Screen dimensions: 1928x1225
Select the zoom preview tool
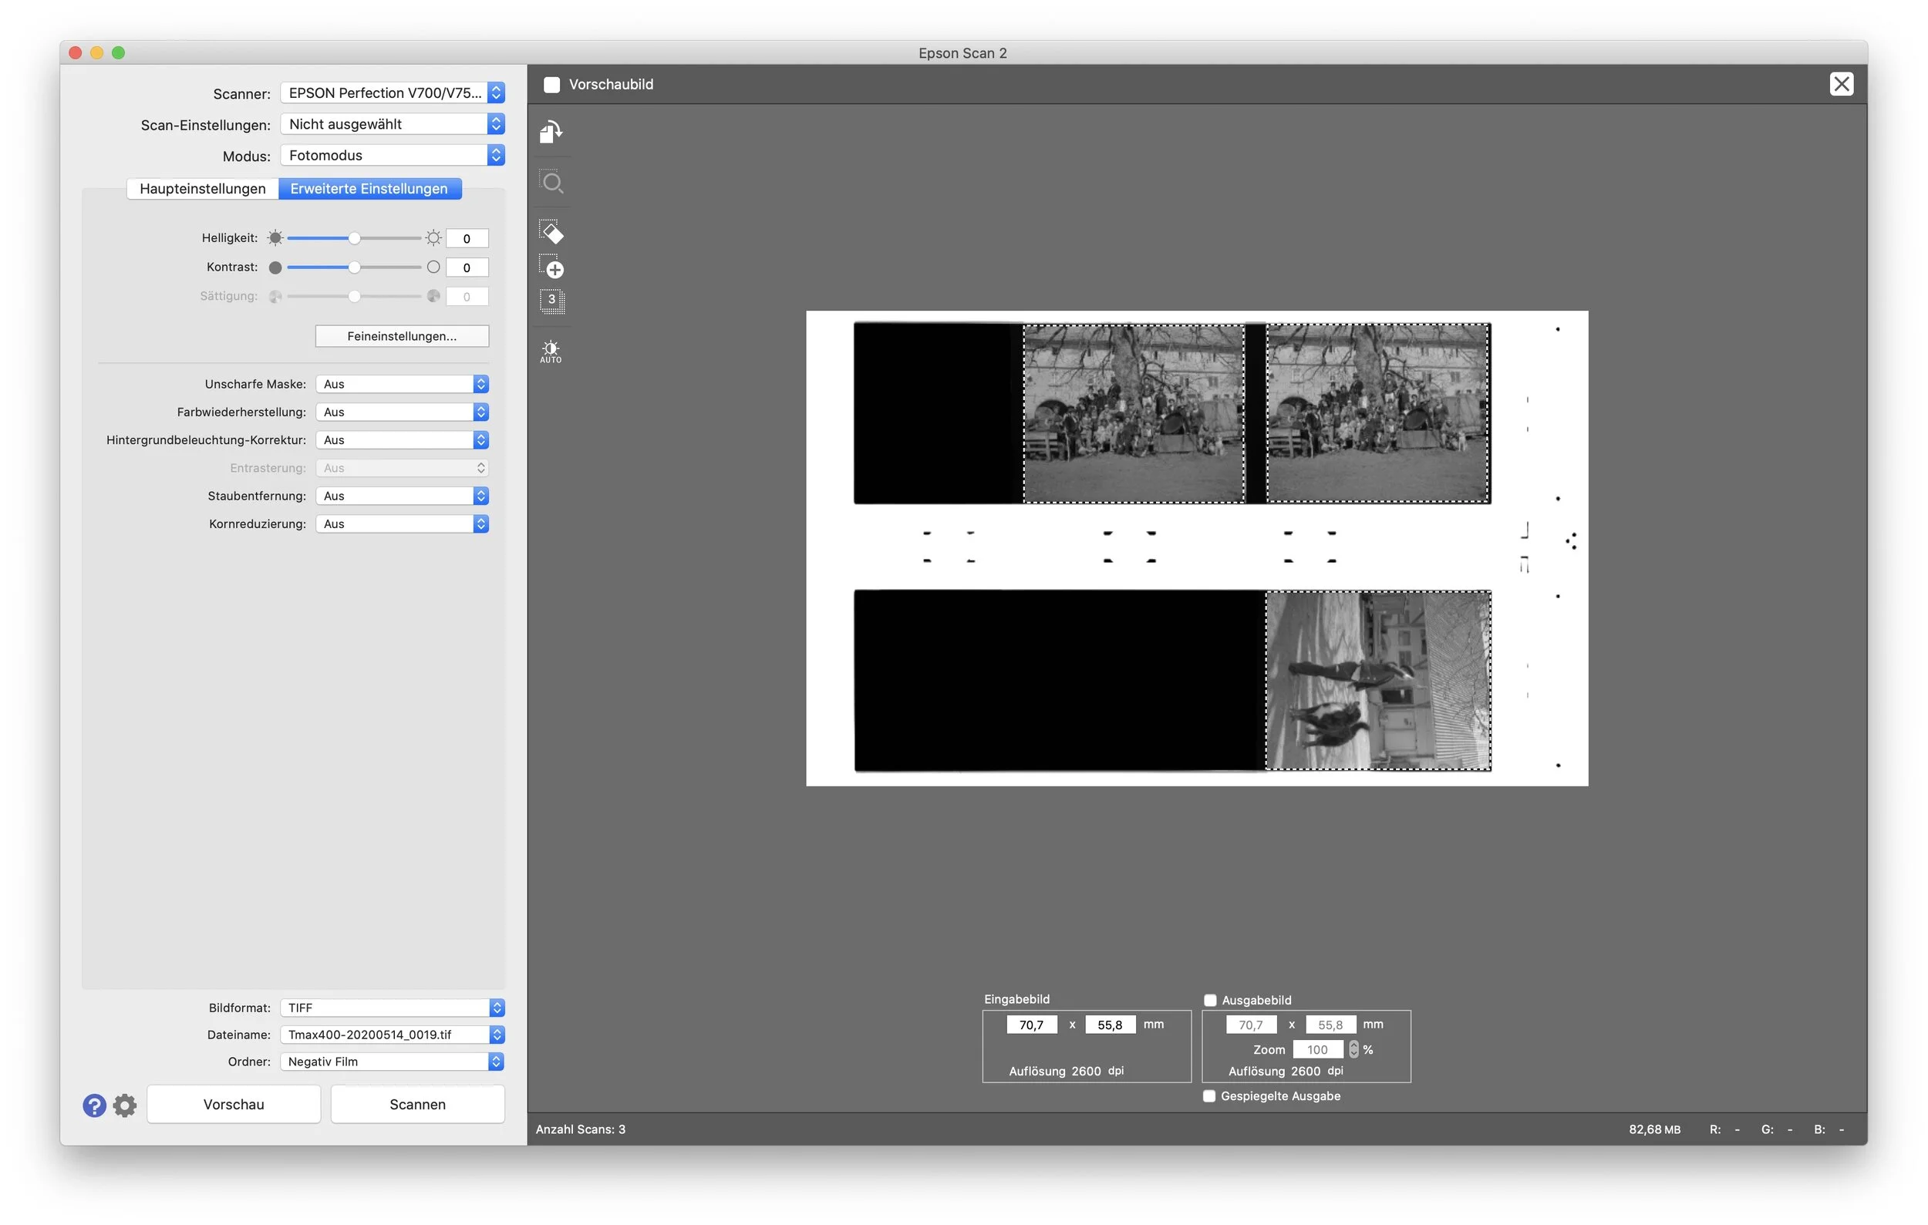[551, 183]
